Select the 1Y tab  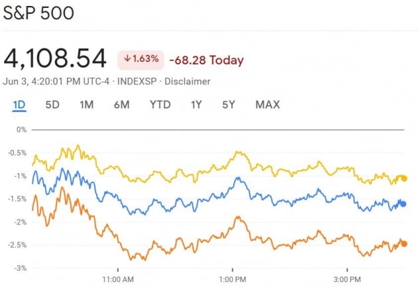(x=196, y=104)
